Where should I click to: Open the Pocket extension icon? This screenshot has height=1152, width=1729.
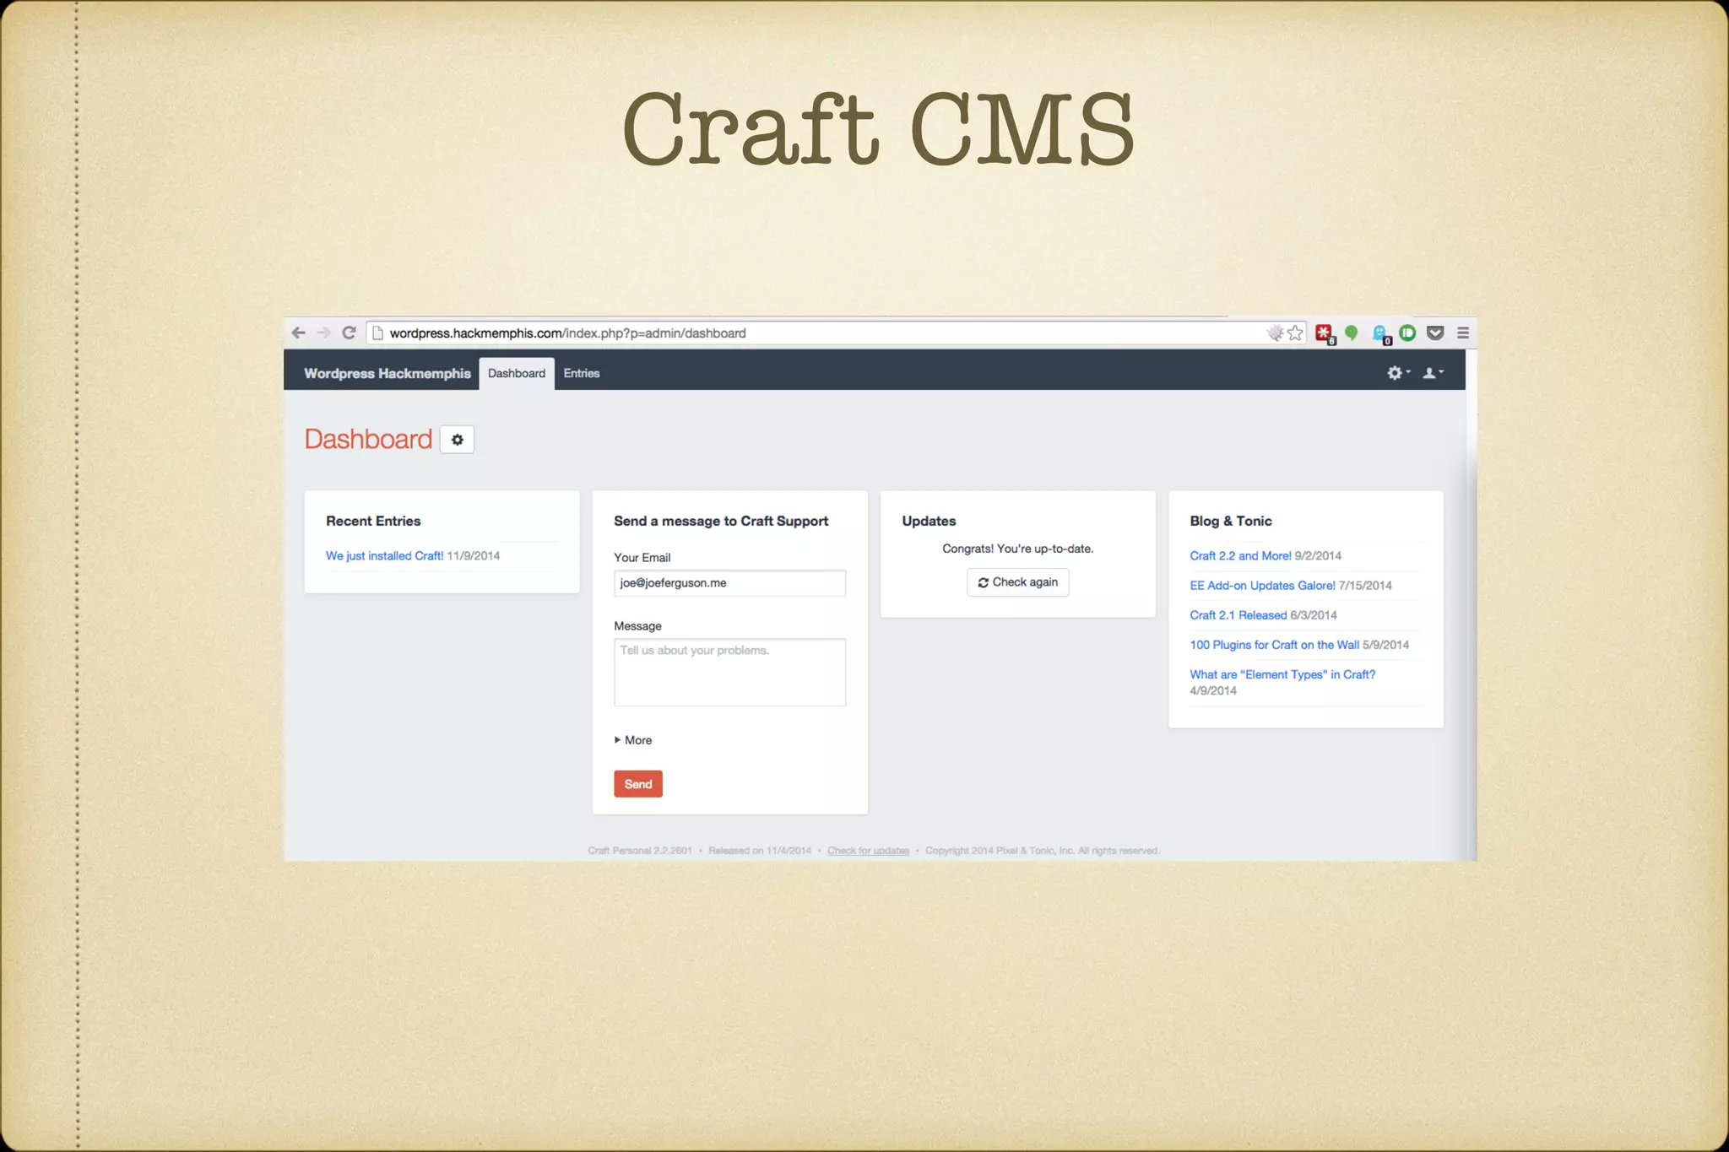tap(1435, 333)
